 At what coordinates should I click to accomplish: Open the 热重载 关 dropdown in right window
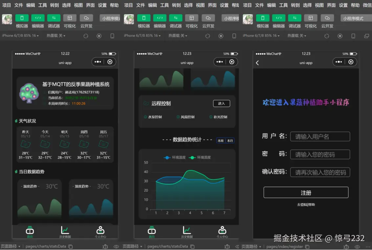pyautogui.click(x=297, y=35)
